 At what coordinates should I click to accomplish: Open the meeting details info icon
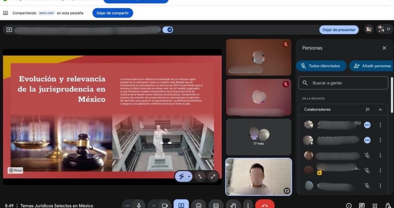click(349, 206)
